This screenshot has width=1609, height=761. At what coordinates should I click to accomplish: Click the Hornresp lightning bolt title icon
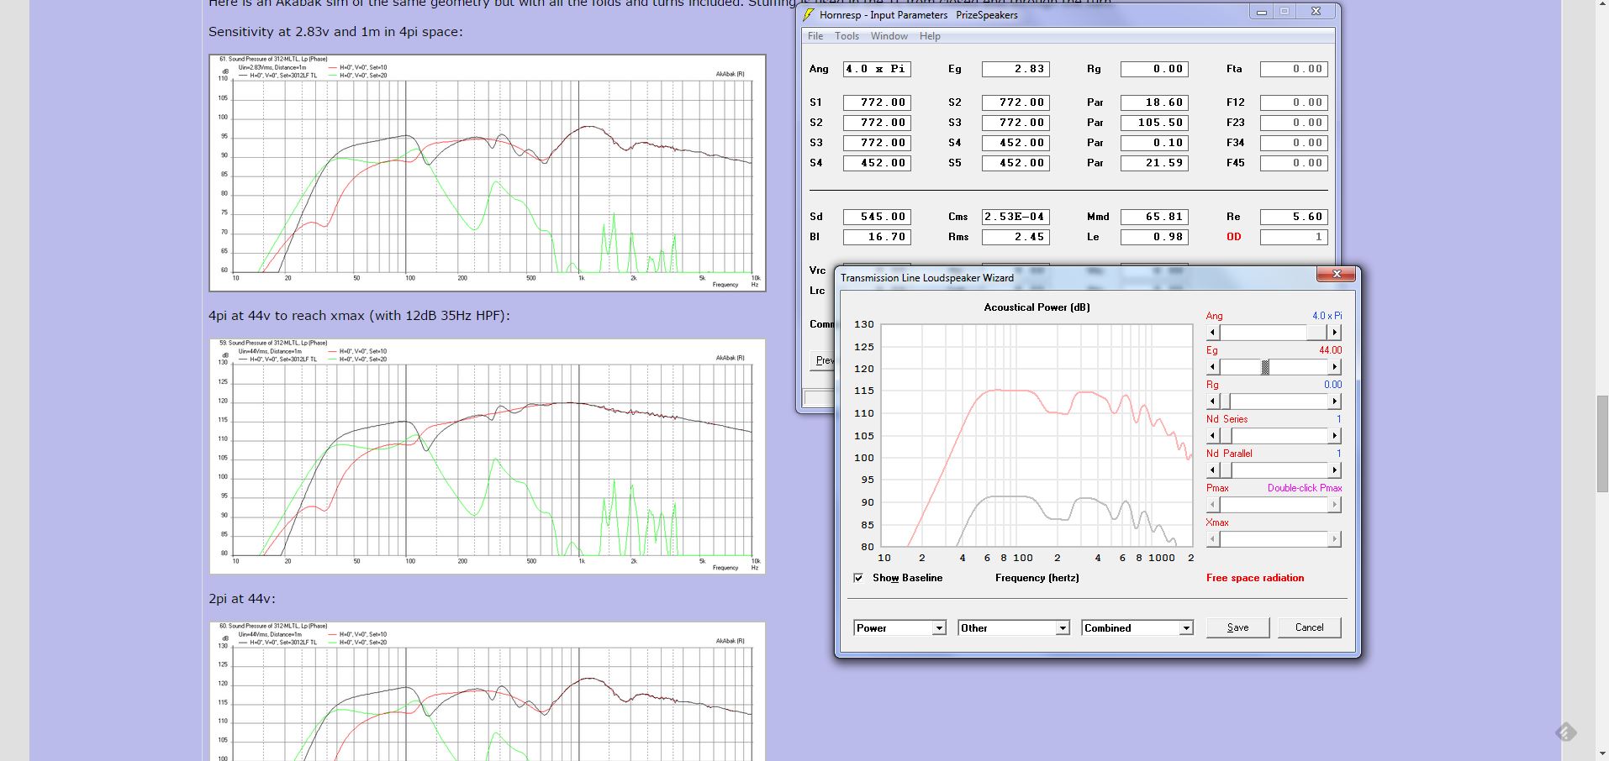(x=809, y=14)
